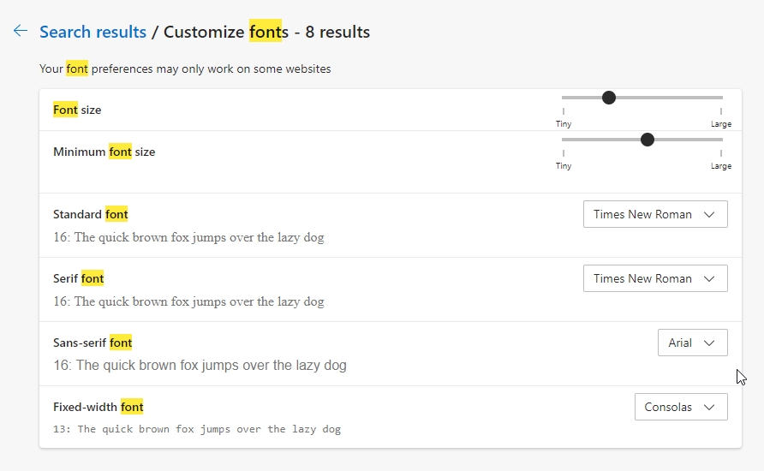
Task: Click the Standard font sample text
Action: (188, 237)
